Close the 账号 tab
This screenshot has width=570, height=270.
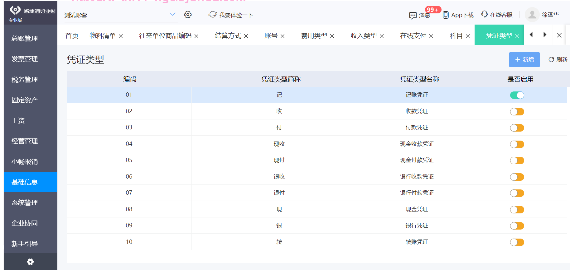coord(283,36)
